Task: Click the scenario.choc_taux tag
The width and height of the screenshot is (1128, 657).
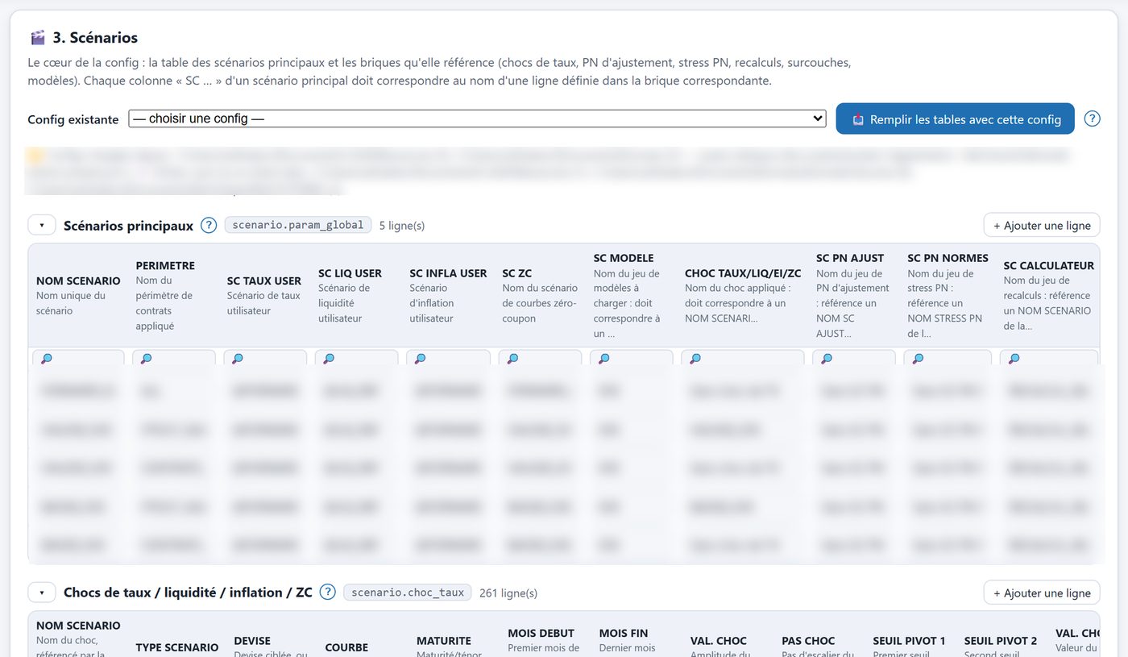Action: (x=408, y=592)
